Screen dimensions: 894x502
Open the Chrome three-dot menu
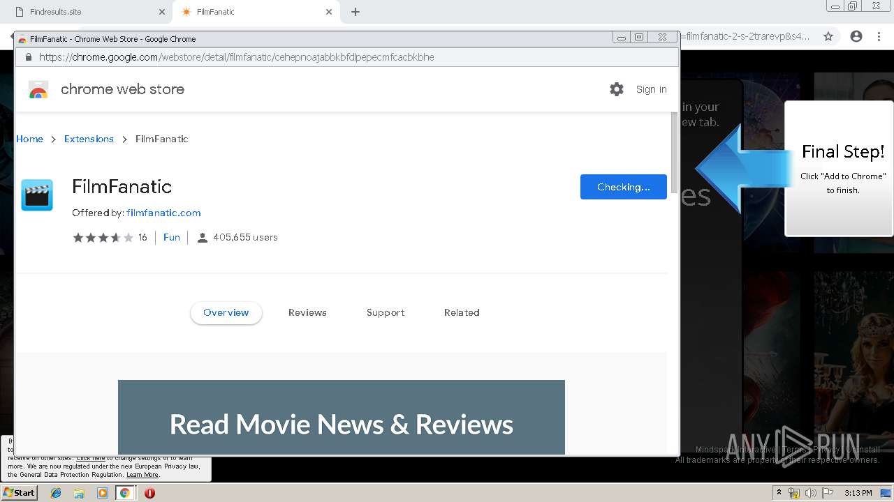(x=879, y=36)
